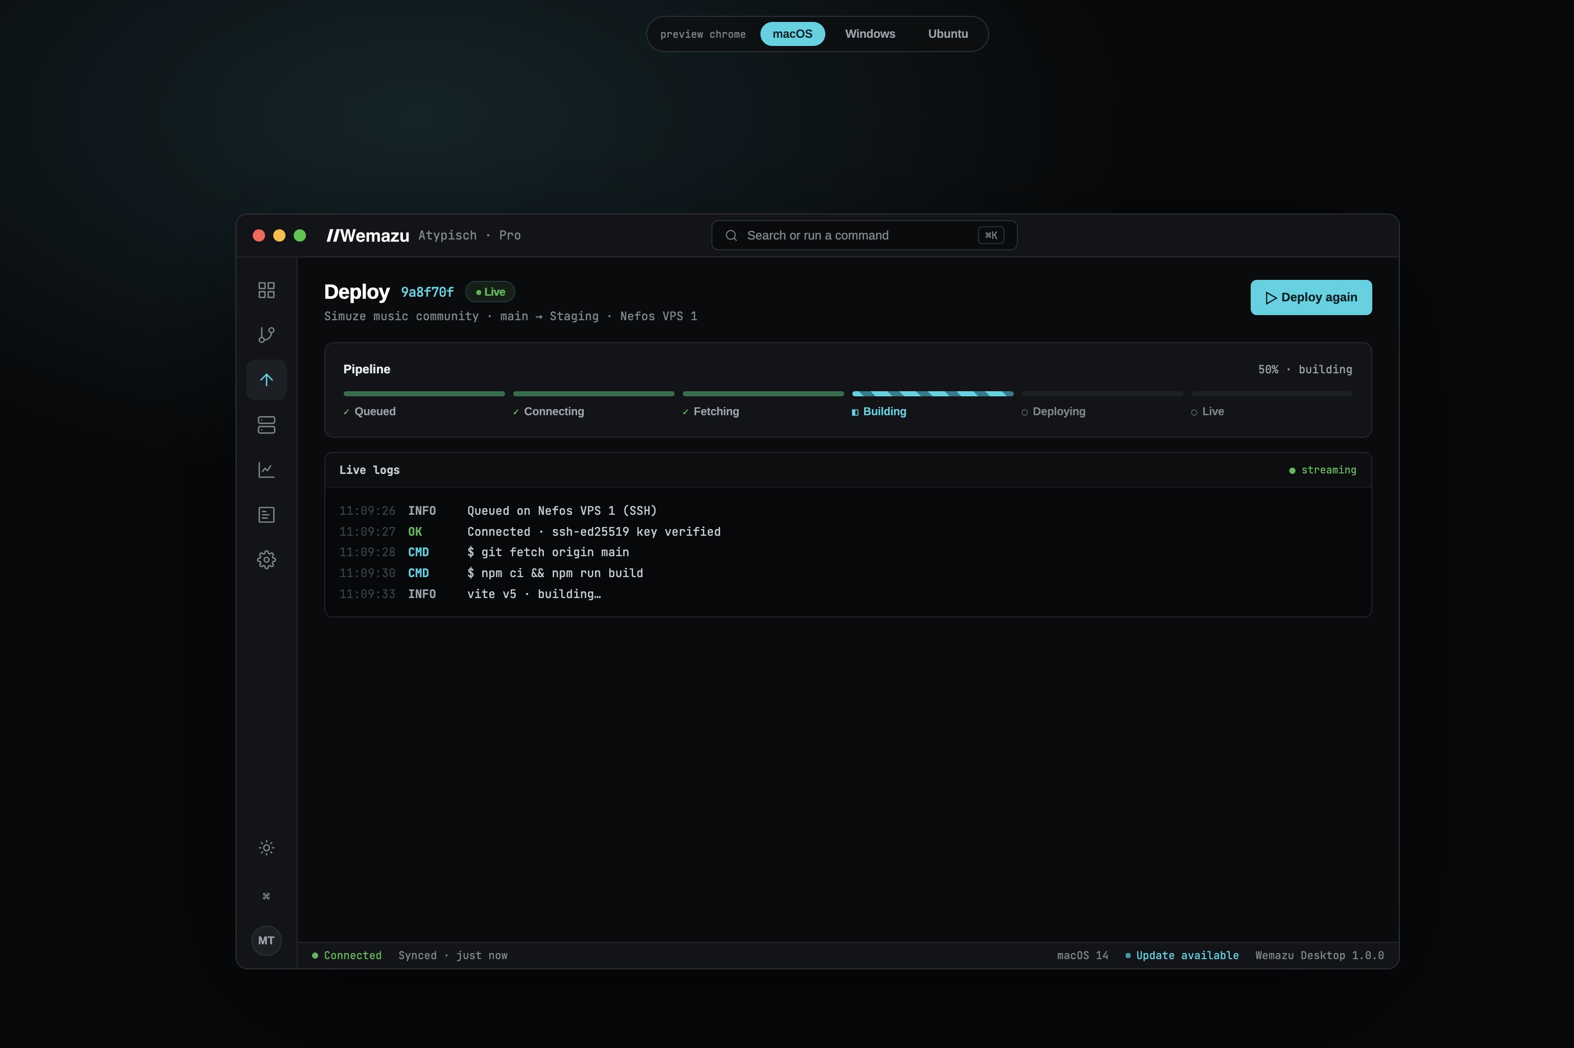
Task: Click 'Synced · just now' in status bar
Action: [452, 955]
